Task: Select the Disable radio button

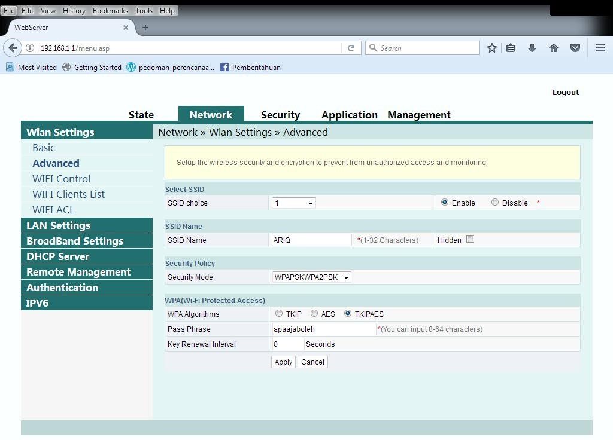Action: (495, 203)
